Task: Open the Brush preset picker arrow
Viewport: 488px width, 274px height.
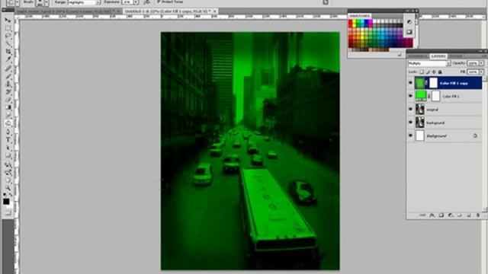Action: coord(47,3)
